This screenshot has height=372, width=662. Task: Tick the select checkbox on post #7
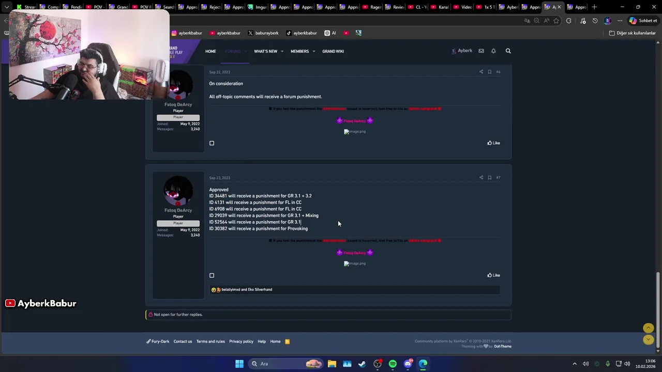[x=212, y=275]
